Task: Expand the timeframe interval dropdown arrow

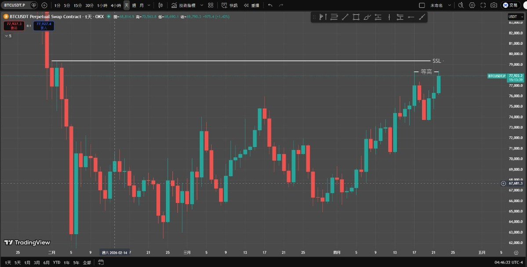Action: [149, 5]
